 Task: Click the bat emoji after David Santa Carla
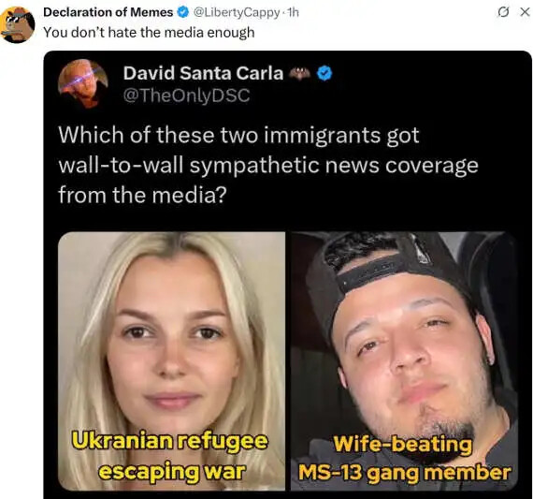coord(299,73)
